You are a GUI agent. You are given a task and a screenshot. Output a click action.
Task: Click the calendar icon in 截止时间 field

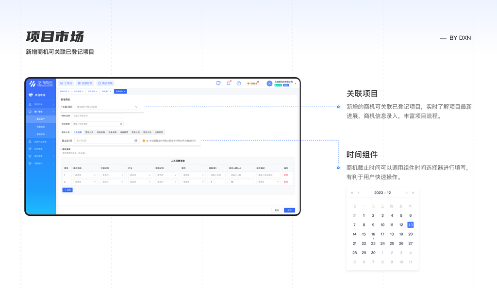tap(136, 141)
